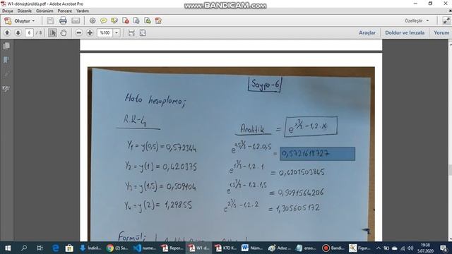452x254 pixels.
Task: Go to next page down arrow
Action: coord(18,33)
